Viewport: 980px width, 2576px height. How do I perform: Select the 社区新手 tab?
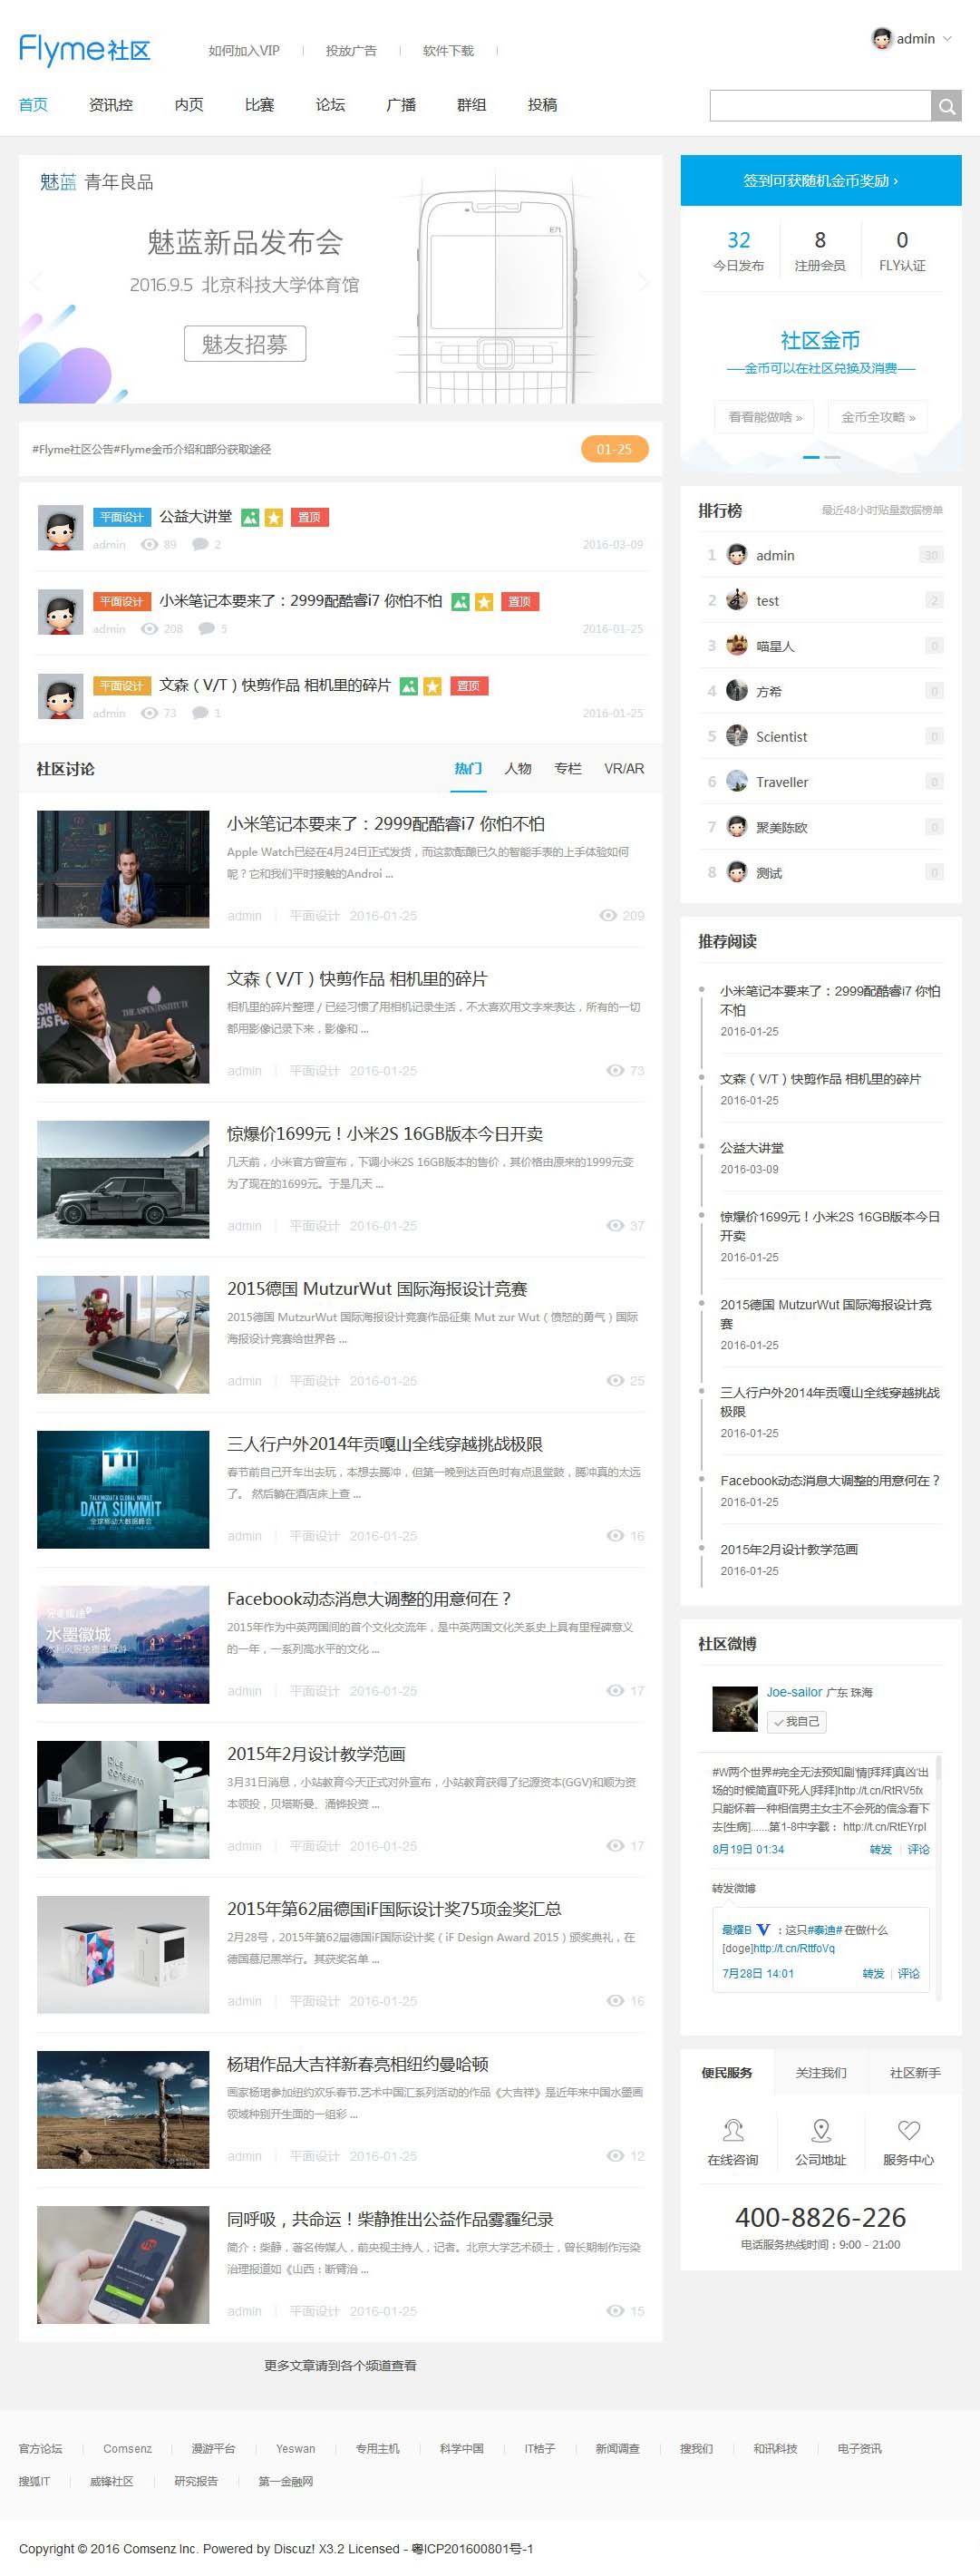point(915,2073)
